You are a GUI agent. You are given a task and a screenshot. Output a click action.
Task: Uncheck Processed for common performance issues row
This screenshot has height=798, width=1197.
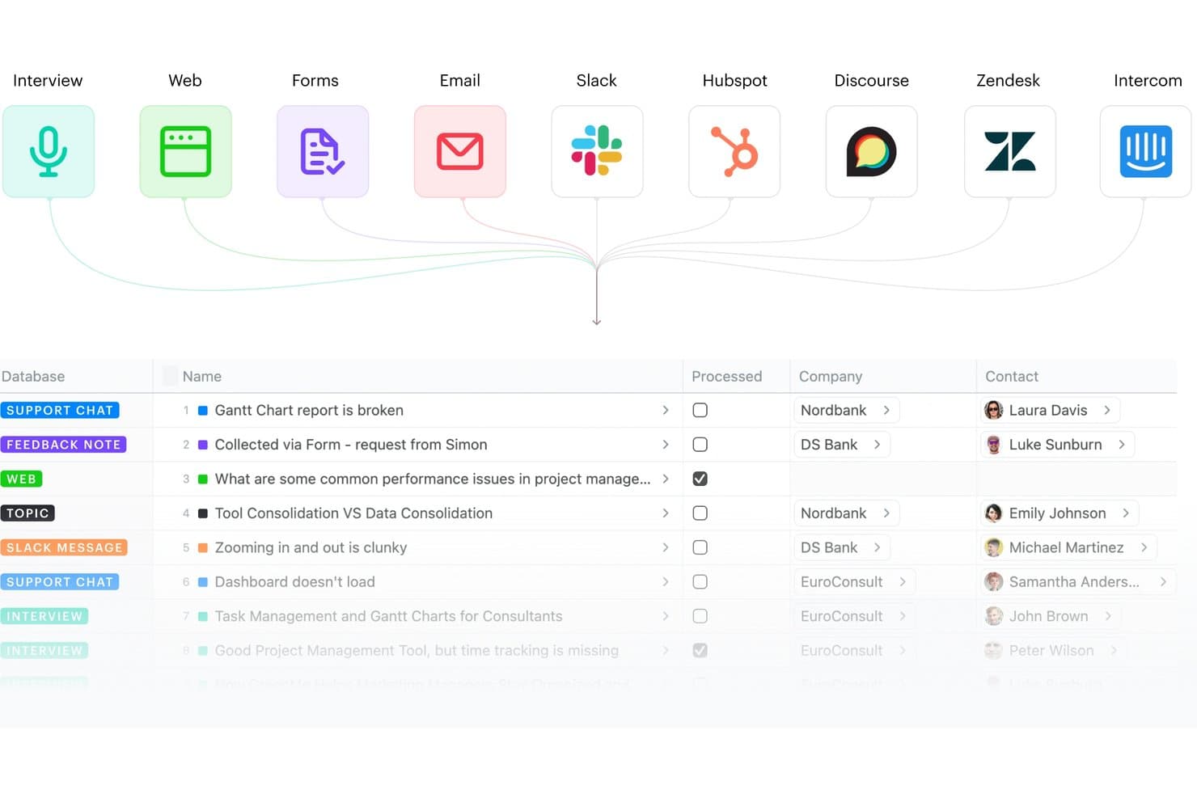[x=700, y=479]
